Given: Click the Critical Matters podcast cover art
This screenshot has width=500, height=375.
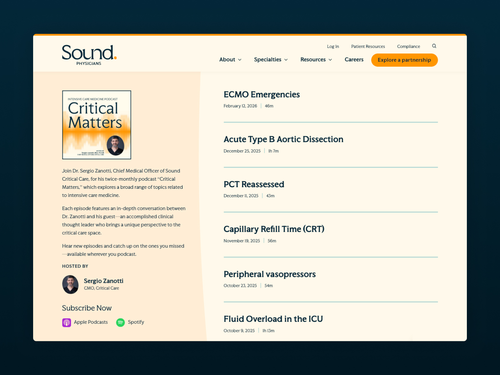Looking at the screenshot, I should coord(96,124).
